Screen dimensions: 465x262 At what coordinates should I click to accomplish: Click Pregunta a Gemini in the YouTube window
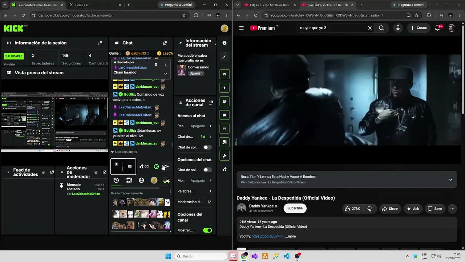point(408,5)
